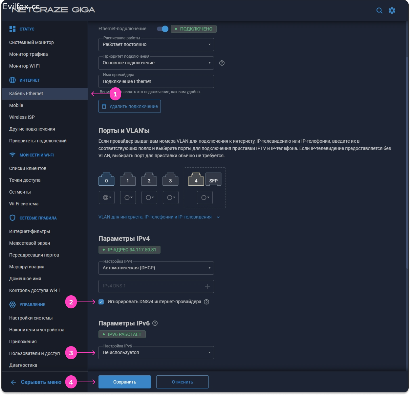The width and height of the screenshot is (410, 395).
Task: Click the help icon beside connection priority
Action: (x=222, y=63)
